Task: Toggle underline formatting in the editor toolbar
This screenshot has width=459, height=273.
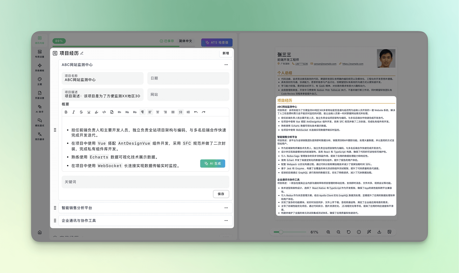Action: point(89,112)
